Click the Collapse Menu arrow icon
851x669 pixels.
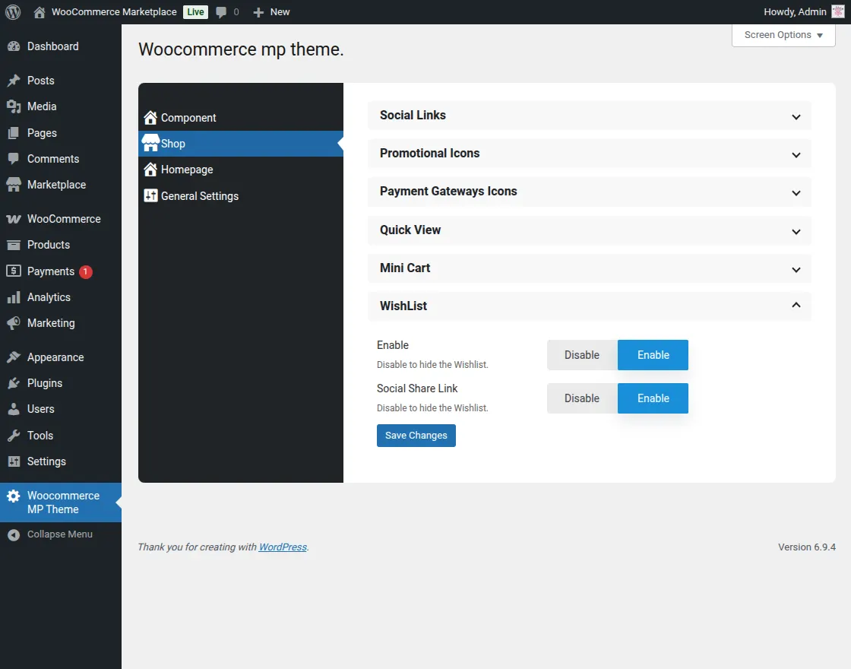[x=14, y=535]
